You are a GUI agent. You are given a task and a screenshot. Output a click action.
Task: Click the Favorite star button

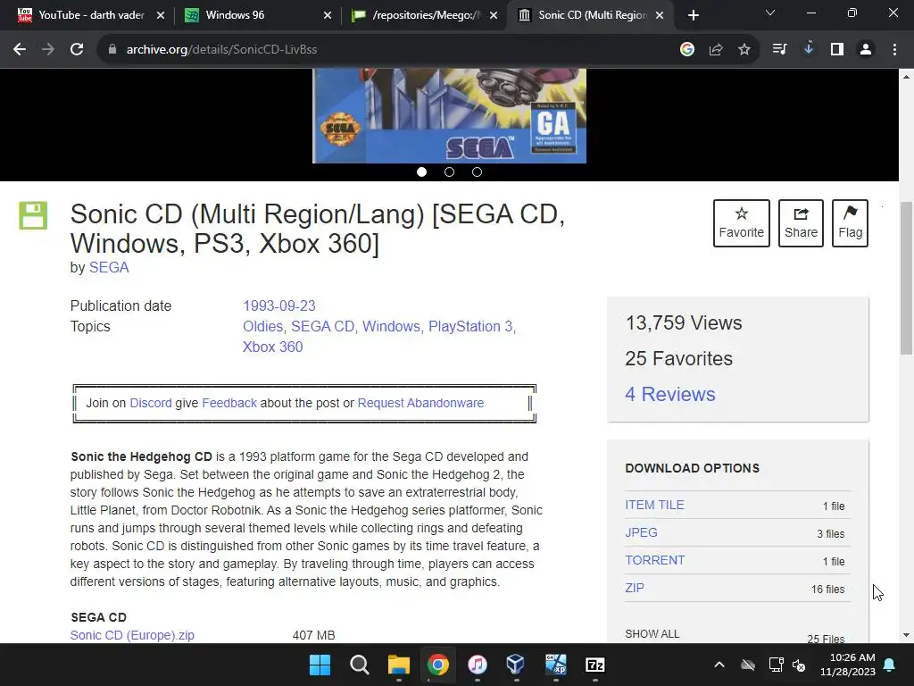pyautogui.click(x=742, y=223)
